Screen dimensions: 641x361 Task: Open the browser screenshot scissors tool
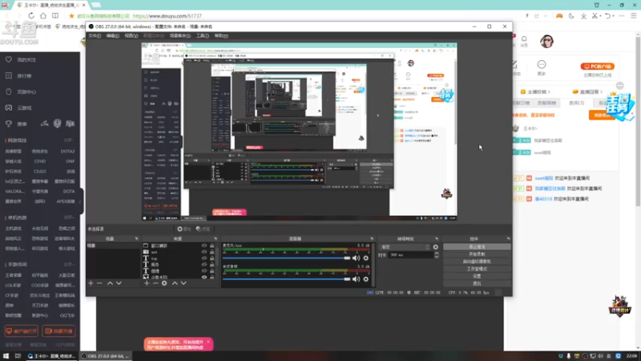click(x=595, y=15)
